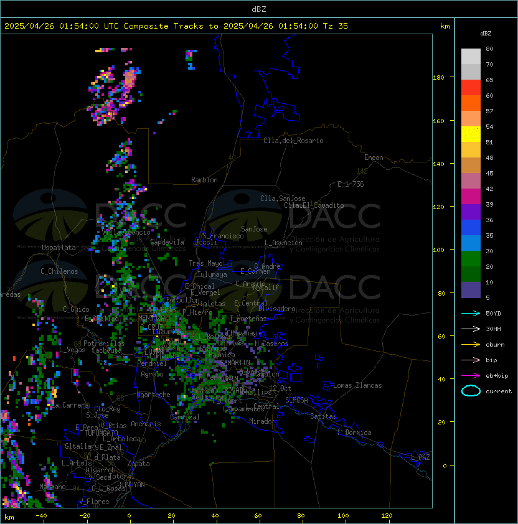
Task: Click the C_Guido map label
Action: [76, 309]
